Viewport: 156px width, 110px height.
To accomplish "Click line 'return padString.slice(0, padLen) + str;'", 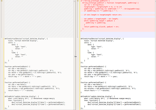I will [x=102, y=27].
